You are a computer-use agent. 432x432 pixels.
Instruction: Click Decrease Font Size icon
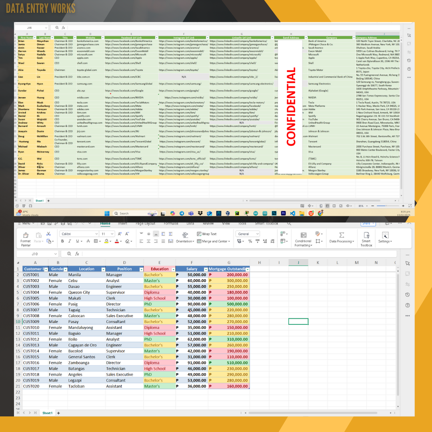[127, 234]
